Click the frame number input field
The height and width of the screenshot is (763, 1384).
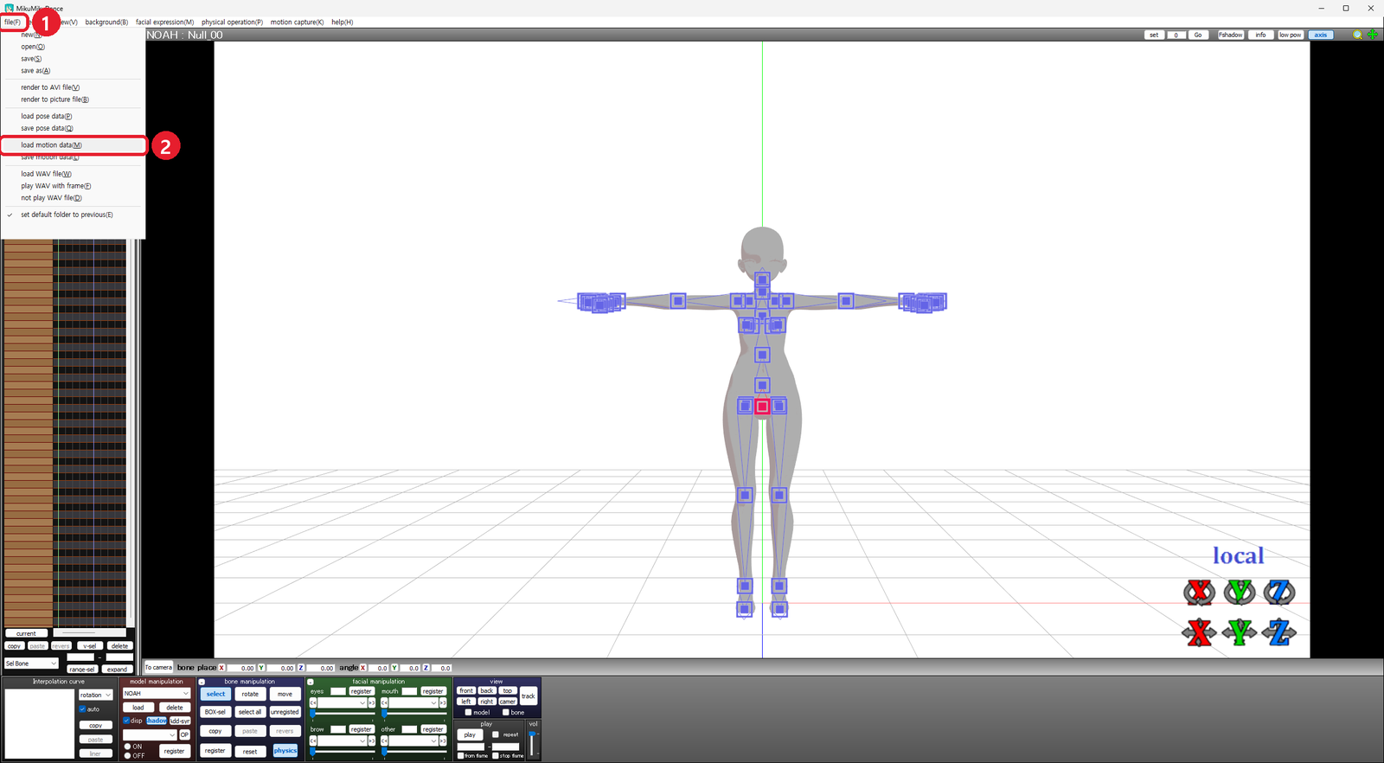click(1176, 35)
